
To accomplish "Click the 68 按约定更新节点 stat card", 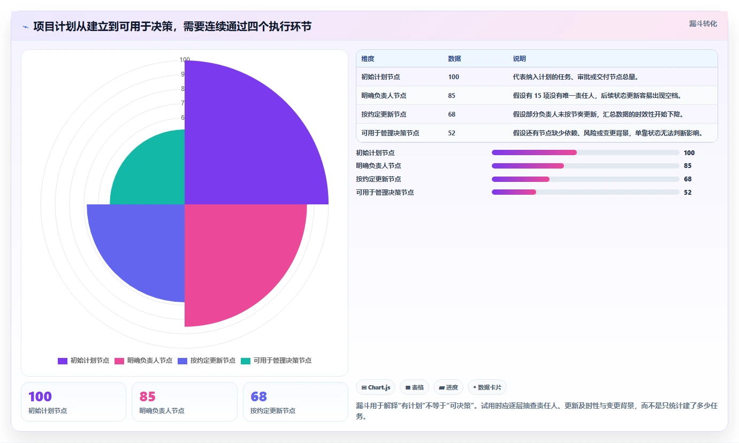I will pos(295,402).
